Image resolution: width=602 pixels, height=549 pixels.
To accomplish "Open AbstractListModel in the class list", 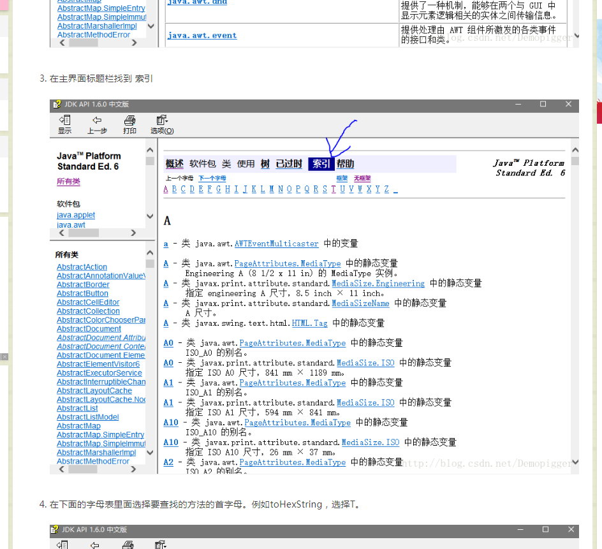I will pyautogui.click(x=88, y=417).
